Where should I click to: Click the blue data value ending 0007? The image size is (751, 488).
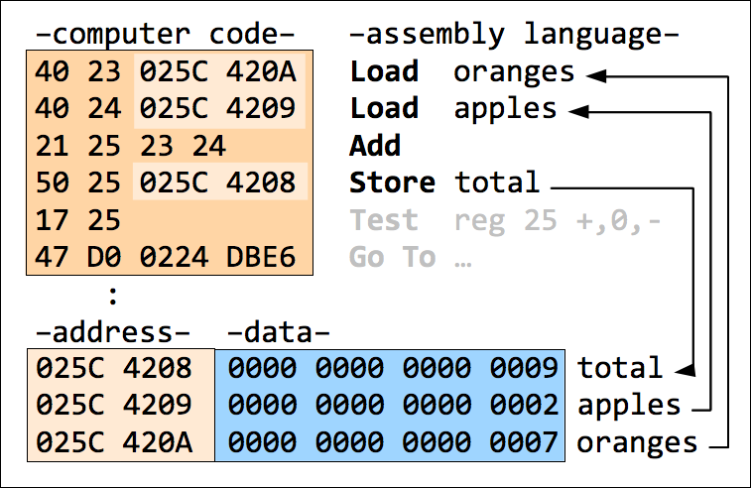tap(393, 442)
